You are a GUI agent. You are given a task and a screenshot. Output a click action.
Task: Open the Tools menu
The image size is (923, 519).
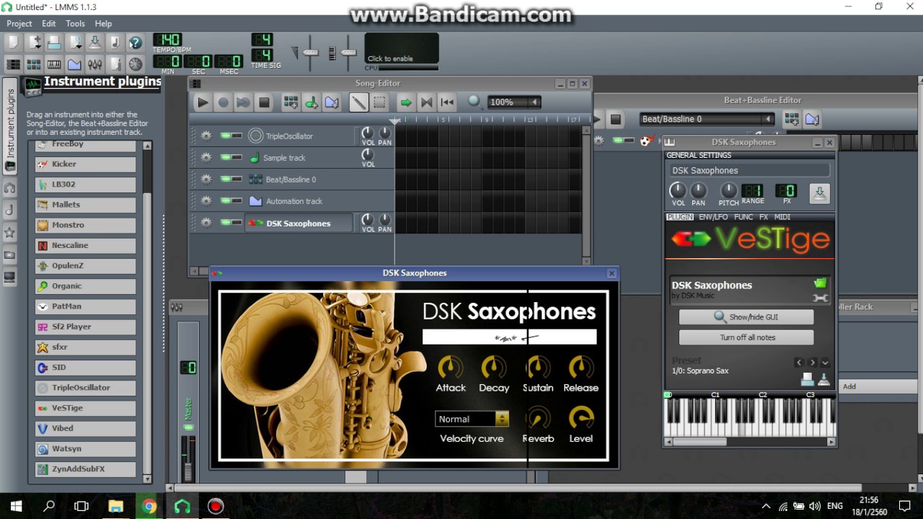(x=75, y=24)
